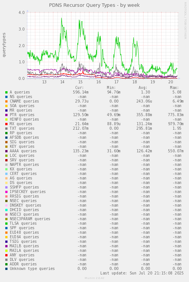This screenshot has height=282, width=189.
Task: Click the MAILB queries legend label
Action: pyautogui.click(x=24, y=246)
